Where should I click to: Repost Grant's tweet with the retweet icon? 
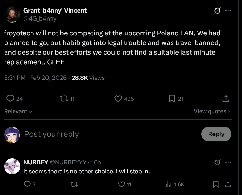coord(64,98)
